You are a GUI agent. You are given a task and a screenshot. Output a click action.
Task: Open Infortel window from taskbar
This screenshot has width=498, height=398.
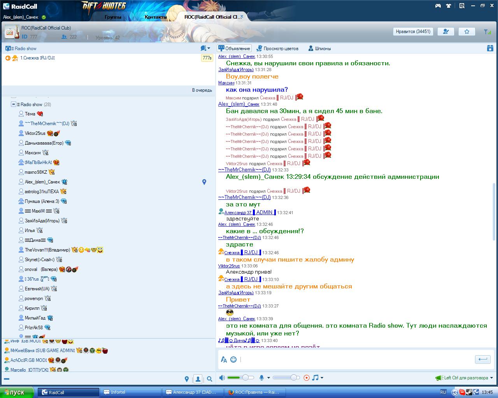point(130,392)
